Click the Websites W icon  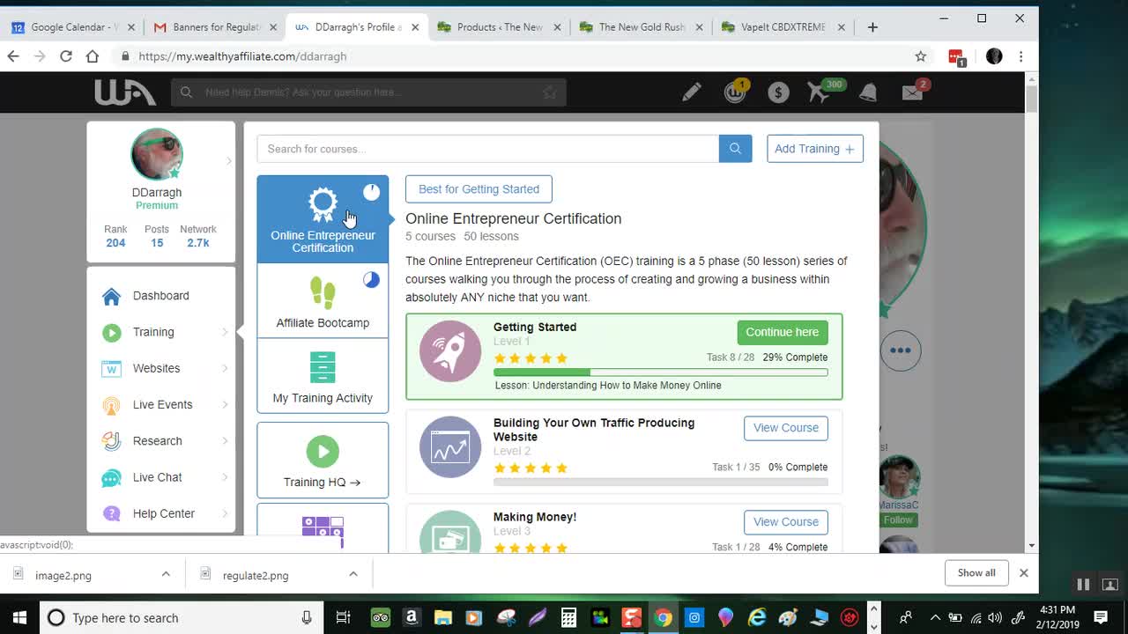tap(111, 368)
